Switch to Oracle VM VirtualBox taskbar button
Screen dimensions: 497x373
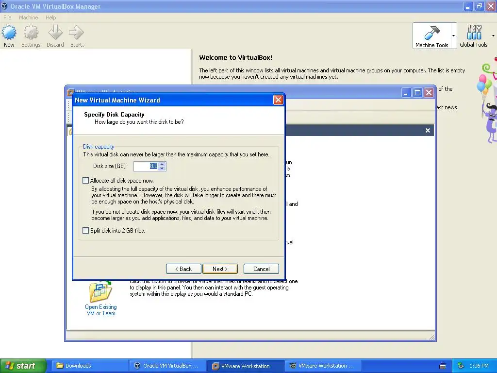[167, 366]
